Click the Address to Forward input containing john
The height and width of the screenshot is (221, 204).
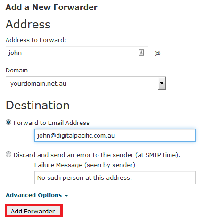click(x=77, y=53)
